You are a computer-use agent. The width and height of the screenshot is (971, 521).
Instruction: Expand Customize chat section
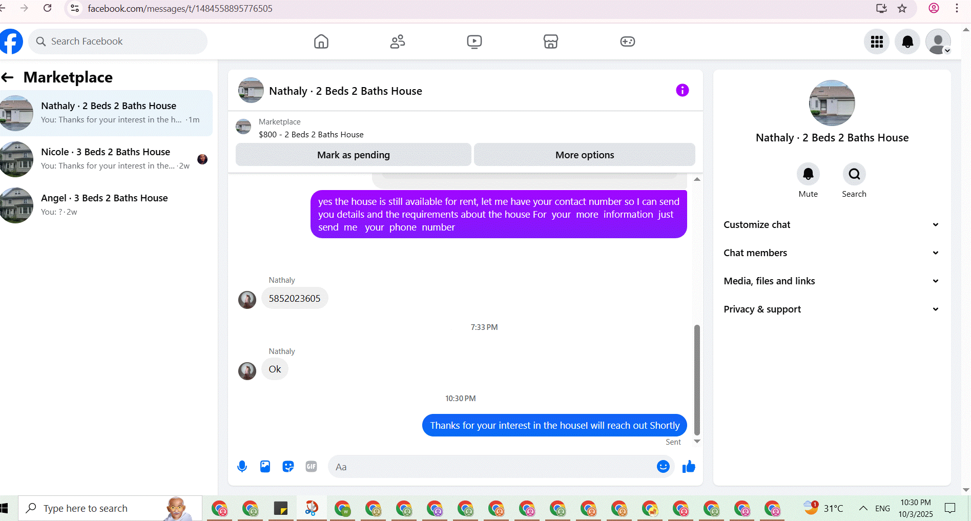[x=831, y=225]
